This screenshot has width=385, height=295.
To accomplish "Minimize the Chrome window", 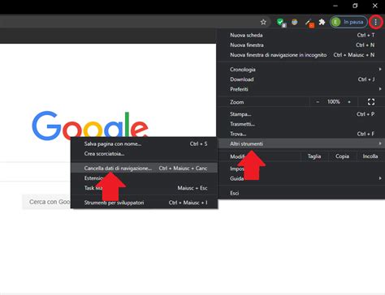I will click(x=335, y=6).
